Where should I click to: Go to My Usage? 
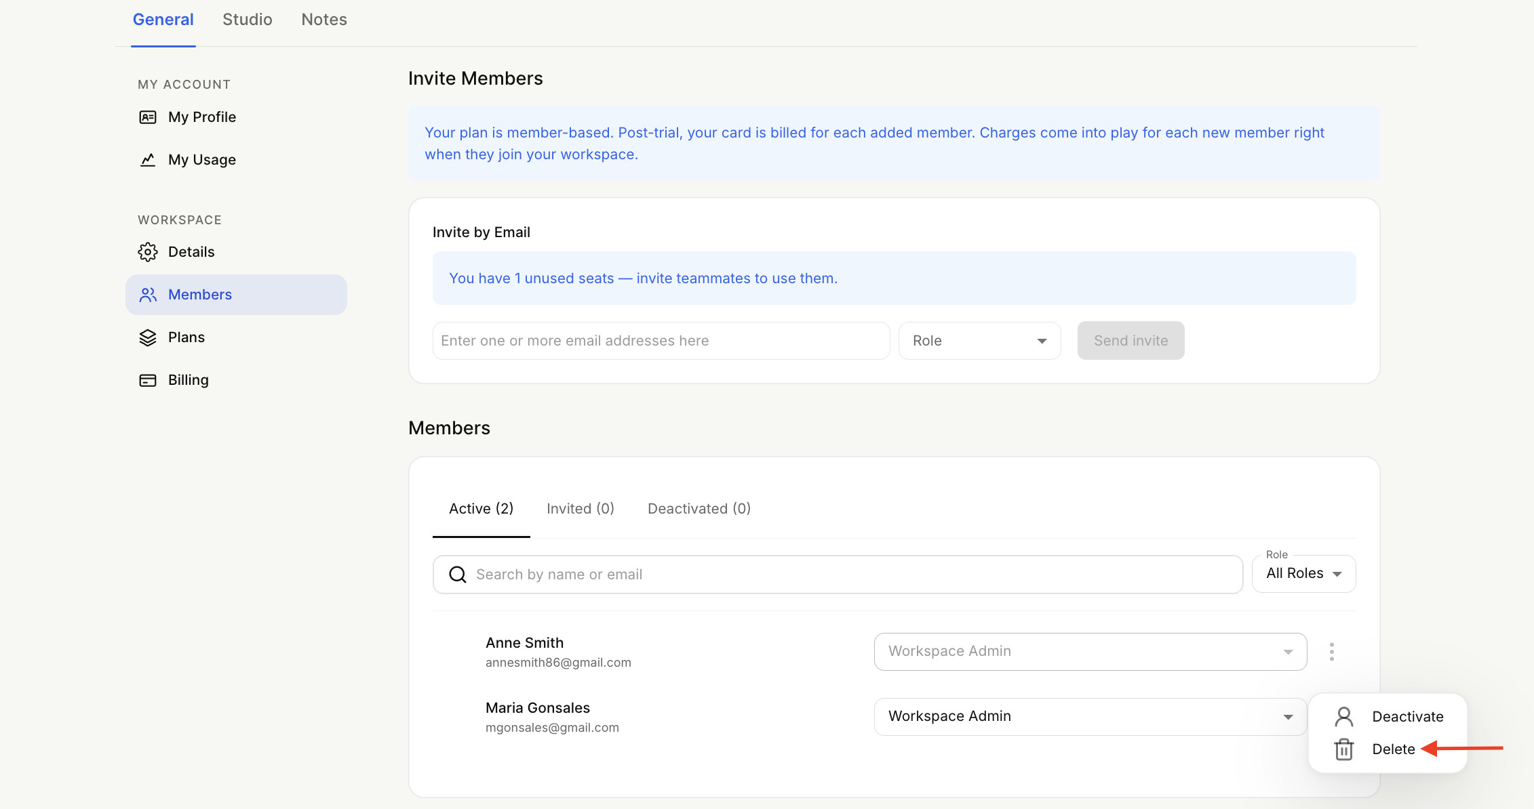pos(202,160)
